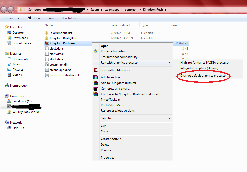Click the Desktop icon in Favorites
The height and width of the screenshot is (172, 247).
tap(9, 33)
